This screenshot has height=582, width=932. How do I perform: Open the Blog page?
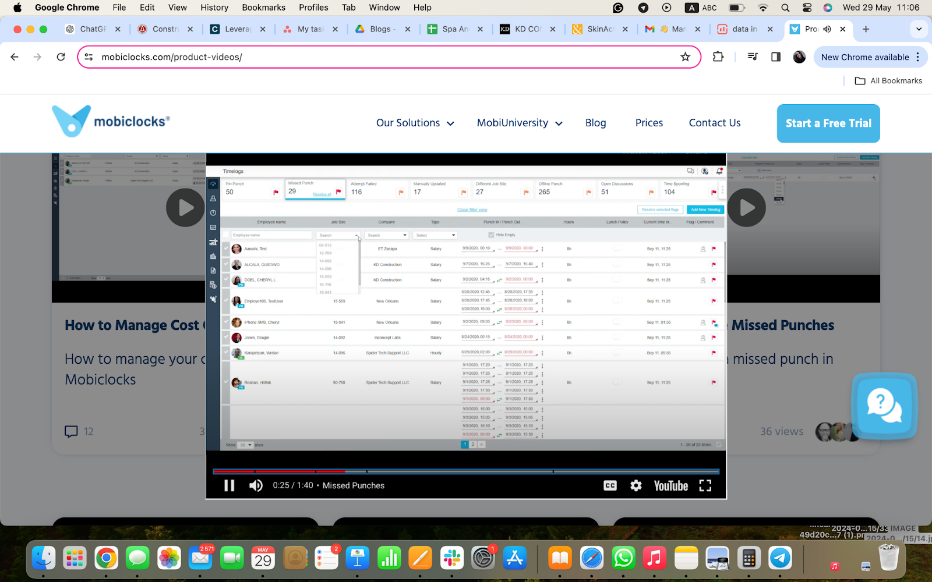click(595, 123)
